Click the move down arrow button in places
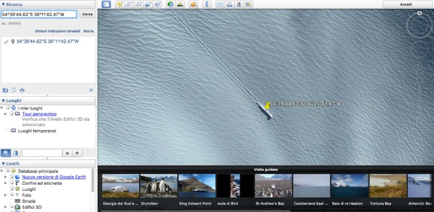The image size is (434, 212). pos(77,153)
